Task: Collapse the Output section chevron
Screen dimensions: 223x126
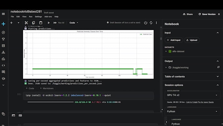Action: tap(218, 61)
